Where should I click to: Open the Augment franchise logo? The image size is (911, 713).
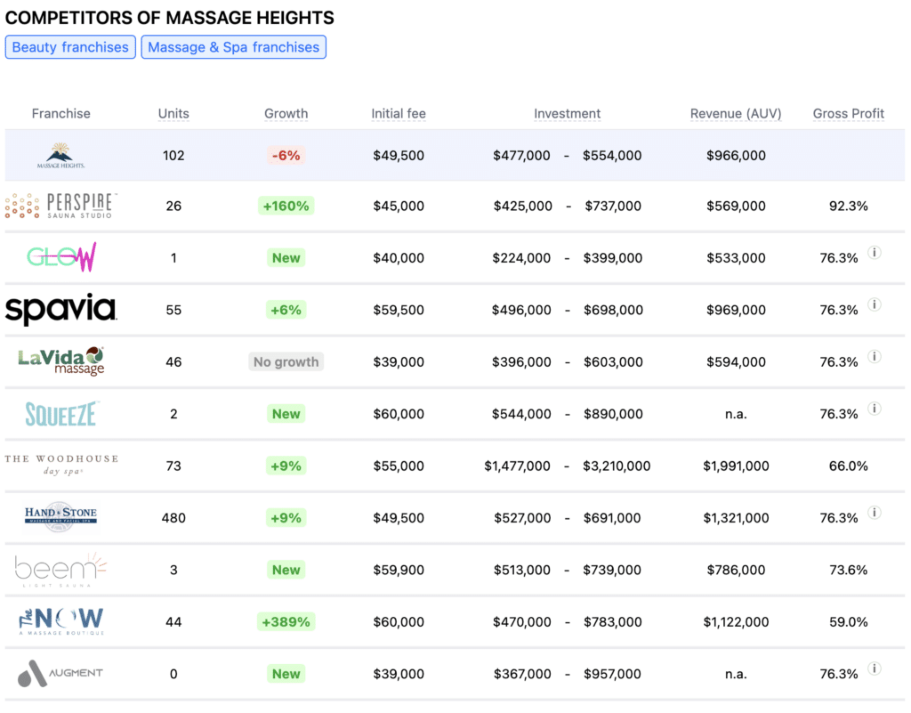[60, 674]
